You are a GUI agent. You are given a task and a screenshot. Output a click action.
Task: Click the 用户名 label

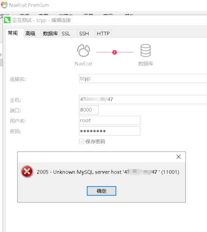(x=18, y=121)
